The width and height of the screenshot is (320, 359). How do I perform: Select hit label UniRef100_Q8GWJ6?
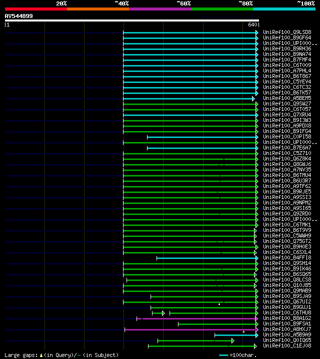point(287,164)
